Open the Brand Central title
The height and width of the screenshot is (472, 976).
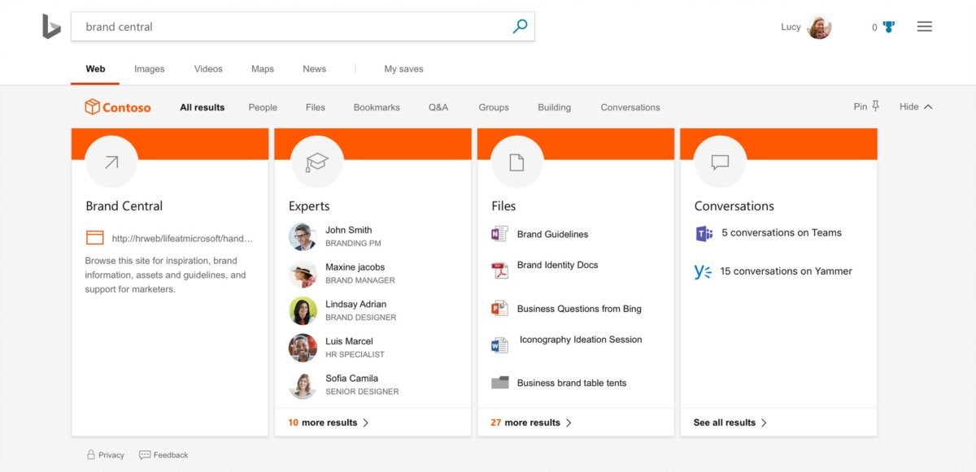(x=124, y=206)
